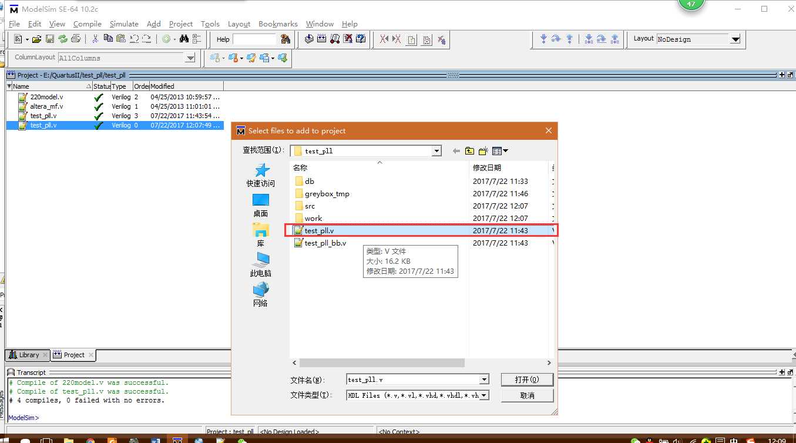Click the Step Over curved arrow icon
Screen dimensions: 796x443
(x=556, y=39)
